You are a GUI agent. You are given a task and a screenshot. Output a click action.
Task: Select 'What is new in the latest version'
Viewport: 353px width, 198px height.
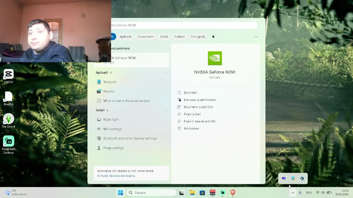coord(132,101)
